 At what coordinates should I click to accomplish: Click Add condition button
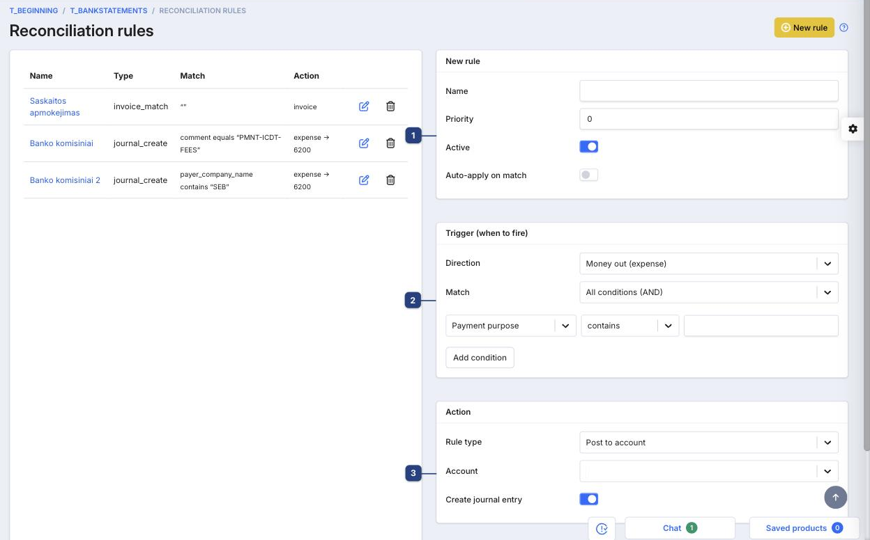(x=480, y=358)
